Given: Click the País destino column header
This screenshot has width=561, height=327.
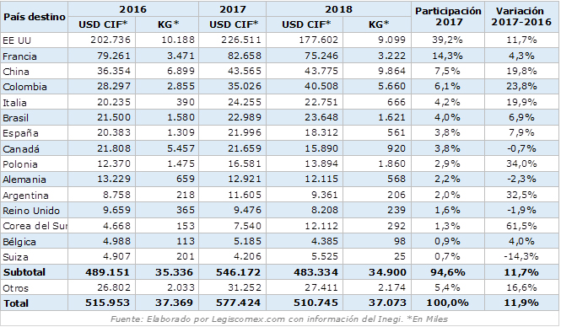Looking at the screenshot, I should click(x=35, y=17).
